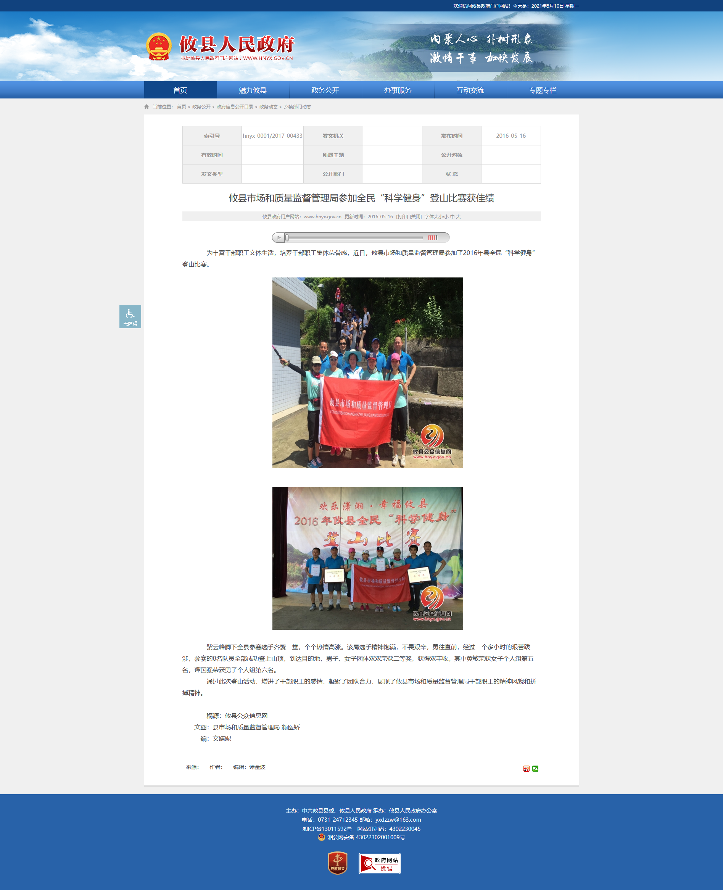Go to 互动交流 section
Screen dimensions: 723x890
tap(470, 90)
